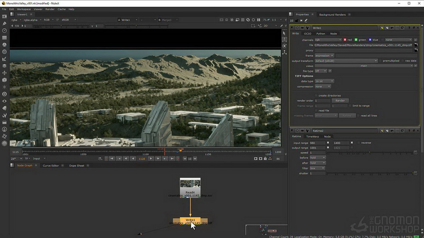Viewport: 424px width, 238px height.
Task: Open the Keyer nodes icon
Action: pos(4,59)
